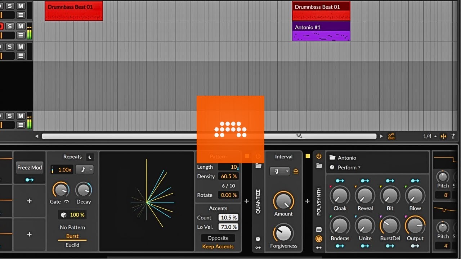Click the modulation arrow below BurstDel knob
The width and height of the screenshot is (461, 259).
(390, 246)
